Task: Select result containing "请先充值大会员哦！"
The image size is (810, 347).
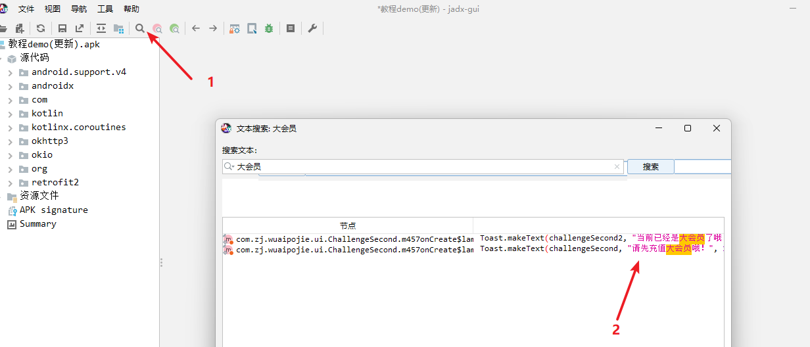Action: (x=602, y=249)
